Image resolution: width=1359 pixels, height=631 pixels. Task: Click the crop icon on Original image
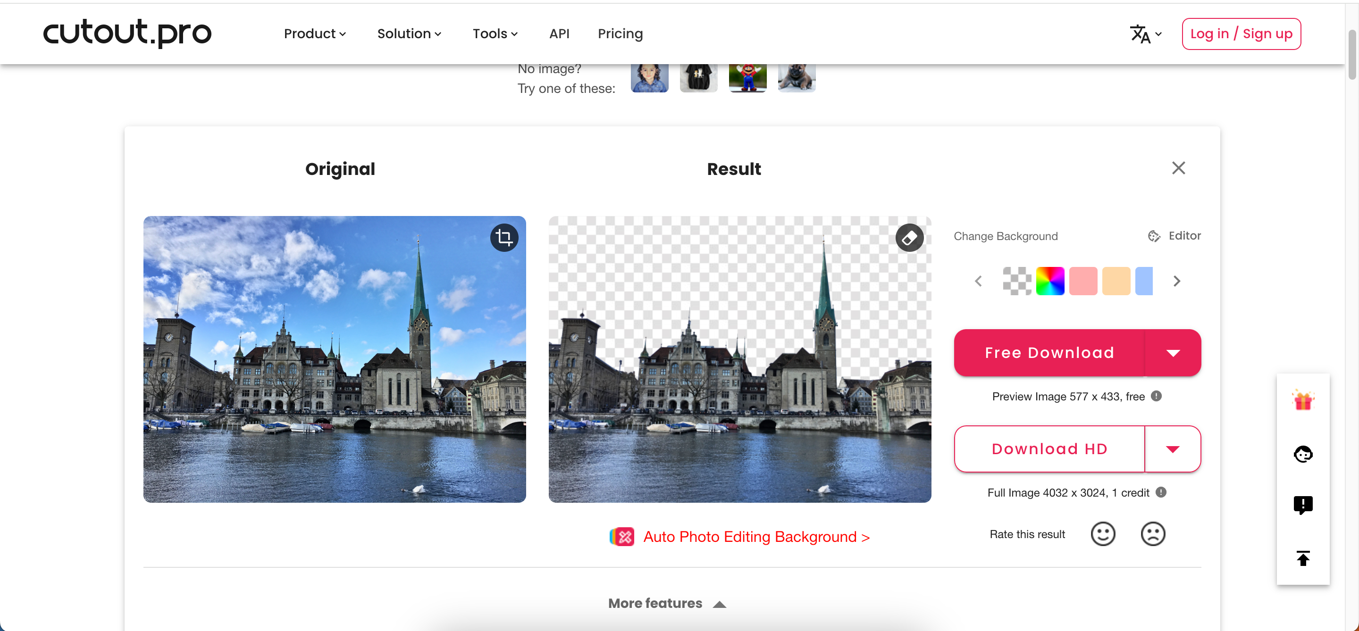[x=504, y=238]
